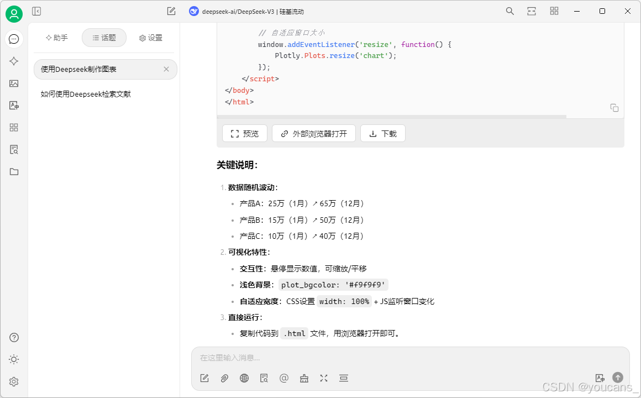641x398 pixels.
Task: Click the line 产品B：15万（1月）
Action: [x=302, y=220]
